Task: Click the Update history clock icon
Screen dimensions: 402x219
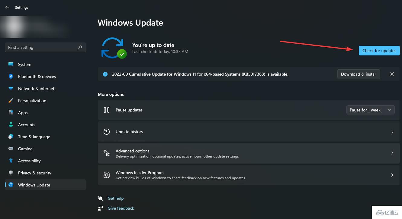Action: [107, 132]
